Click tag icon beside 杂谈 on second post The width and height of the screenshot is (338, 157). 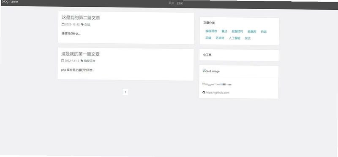click(x=82, y=24)
